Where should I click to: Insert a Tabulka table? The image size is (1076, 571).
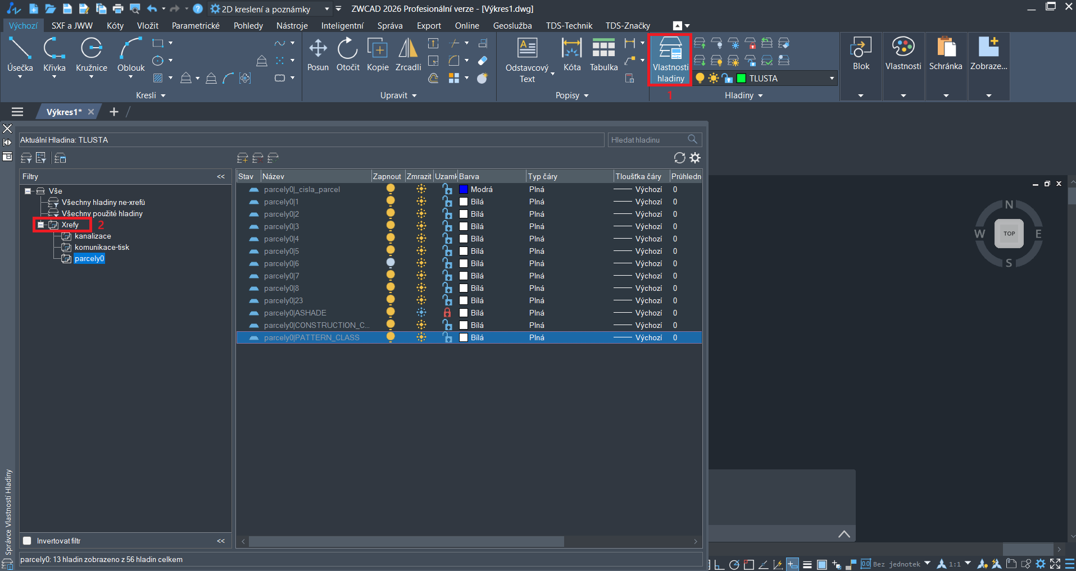tap(603, 54)
